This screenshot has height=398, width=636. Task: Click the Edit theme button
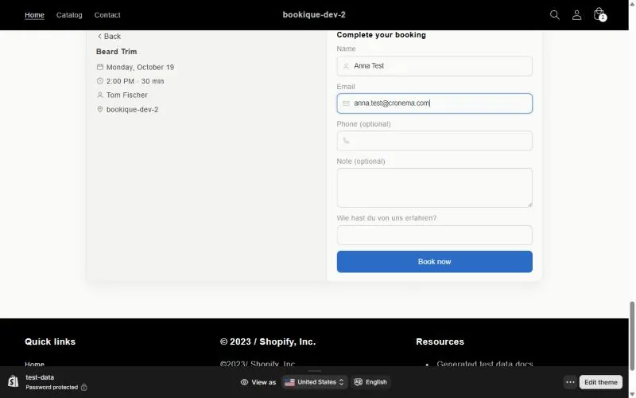tap(601, 382)
